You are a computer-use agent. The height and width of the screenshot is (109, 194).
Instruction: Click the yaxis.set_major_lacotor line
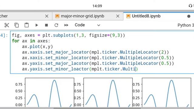[x=98, y=63]
